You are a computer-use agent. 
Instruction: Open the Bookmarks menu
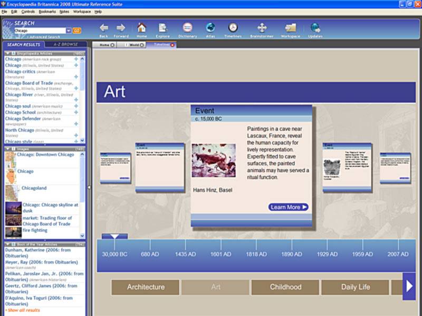47,12
